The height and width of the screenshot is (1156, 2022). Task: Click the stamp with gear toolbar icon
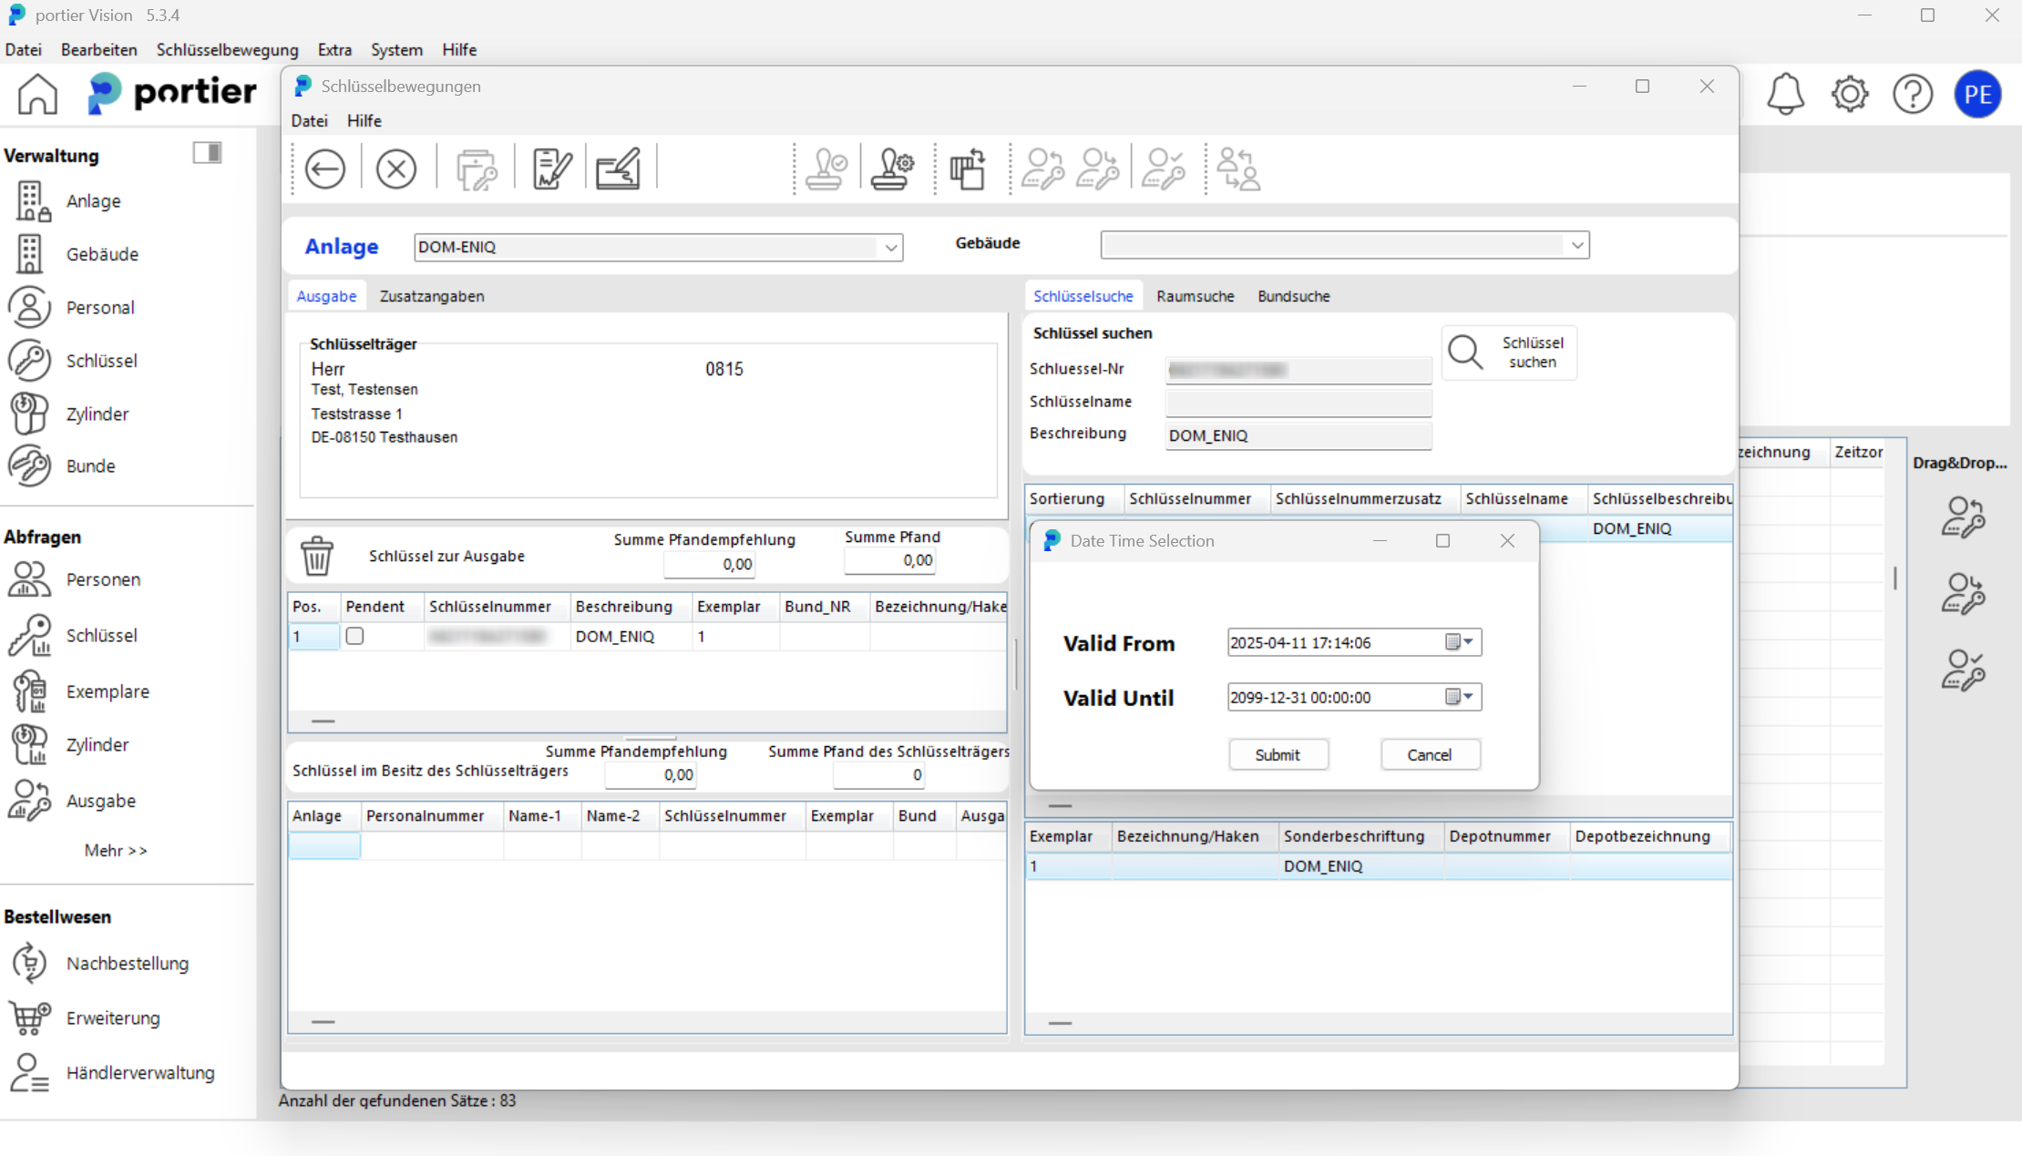point(892,169)
